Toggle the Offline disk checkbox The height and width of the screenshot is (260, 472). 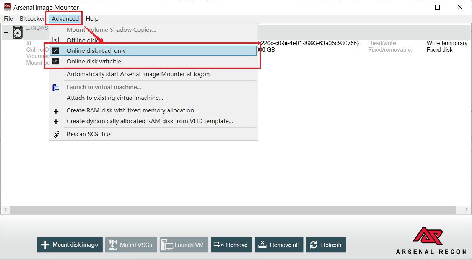[x=56, y=40]
